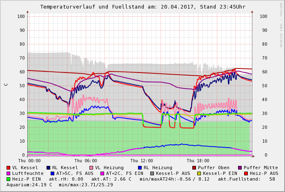Click the purple Puffer Mitte legend swatch
The image size is (285, 192).
[x=240, y=168]
